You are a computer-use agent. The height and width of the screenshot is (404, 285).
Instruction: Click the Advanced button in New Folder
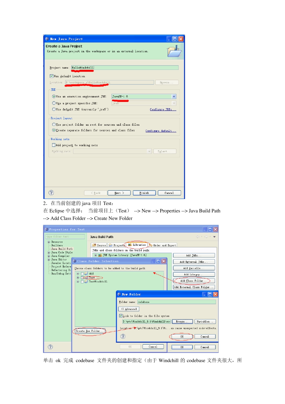click(129, 309)
